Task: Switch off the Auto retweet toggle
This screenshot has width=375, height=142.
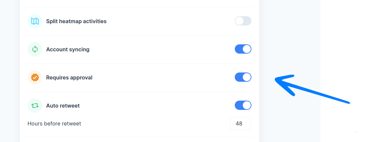Action: coord(243,106)
